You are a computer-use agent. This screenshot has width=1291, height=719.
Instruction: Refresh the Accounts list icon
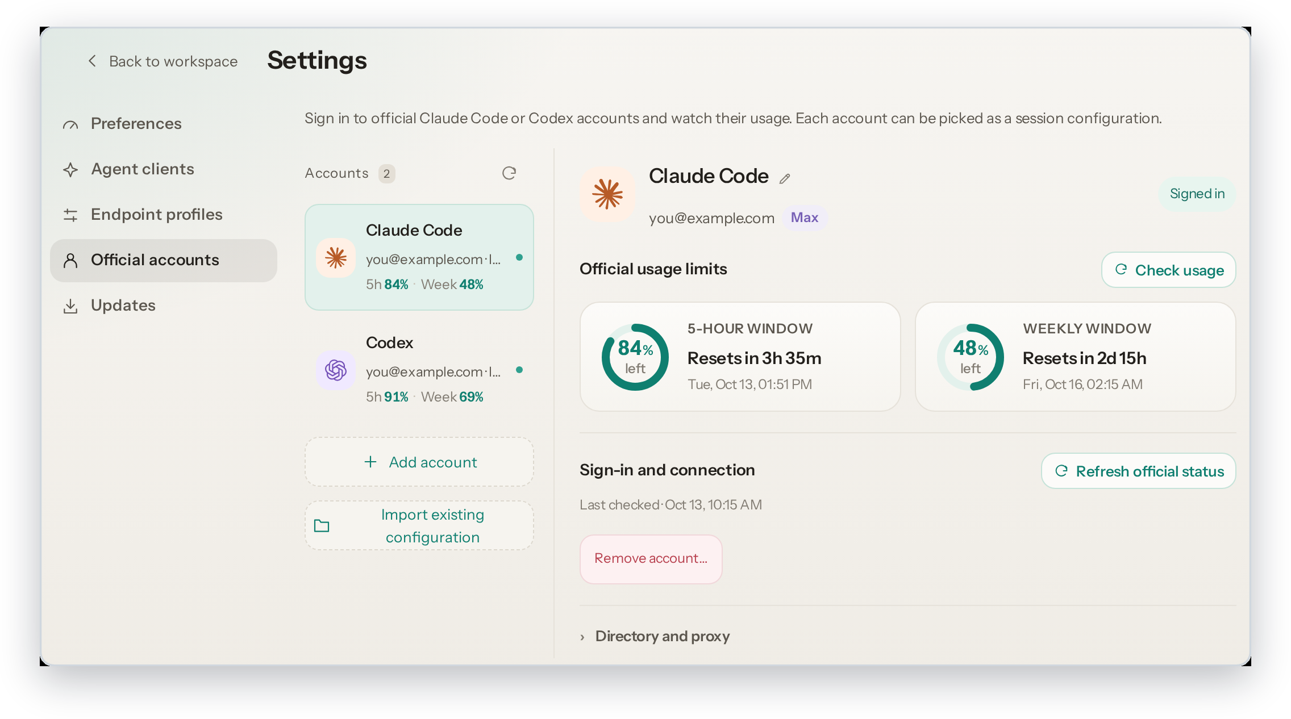coord(509,173)
